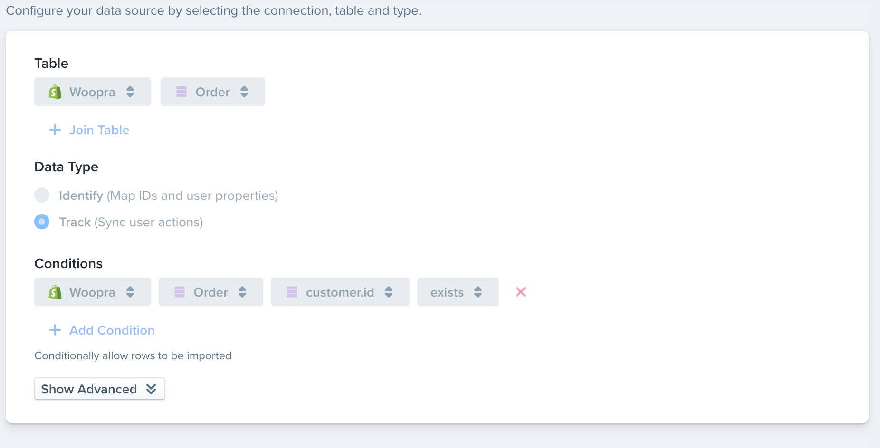Click the table icon beside Order in Conditions
The width and height of the screenshot is (880, 448).
pyautogui.click(x=180, y=292)
